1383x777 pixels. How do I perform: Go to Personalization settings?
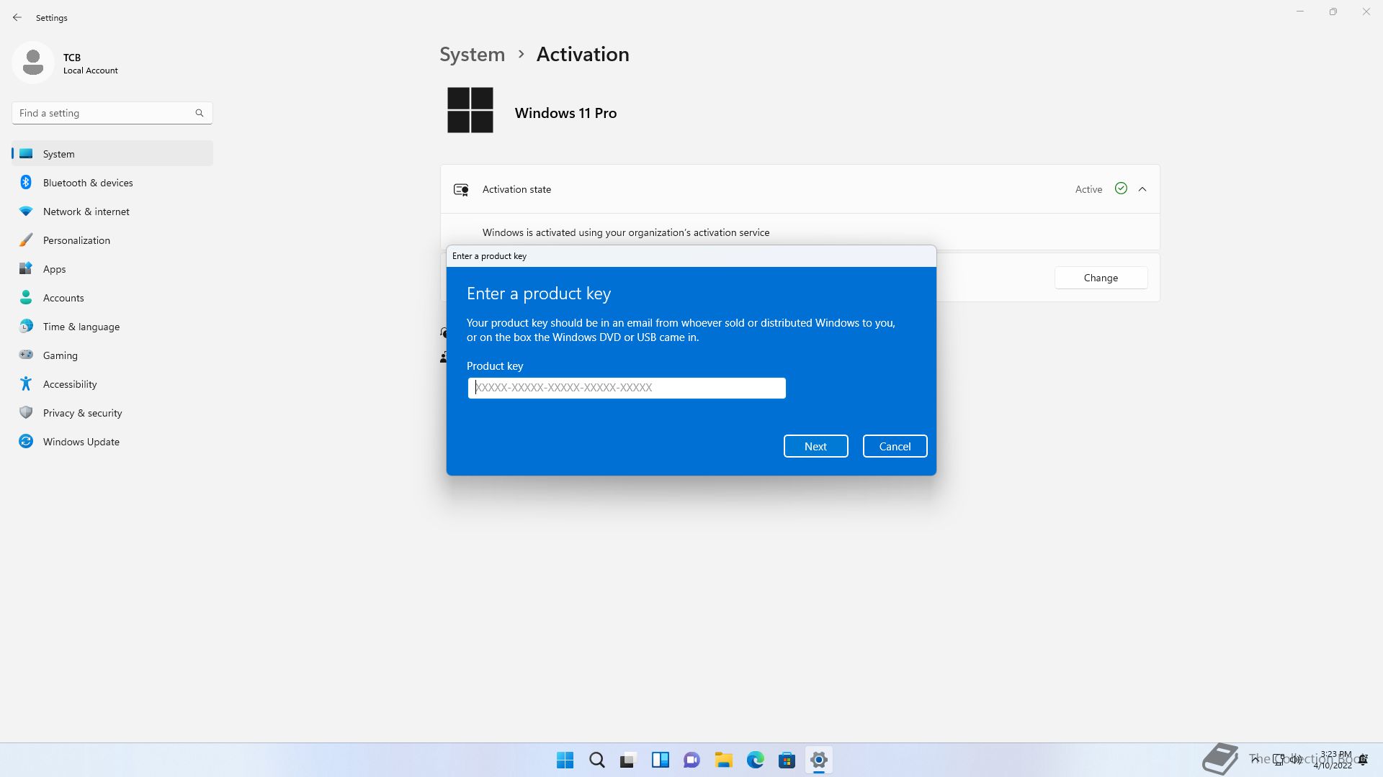point(112,240)
